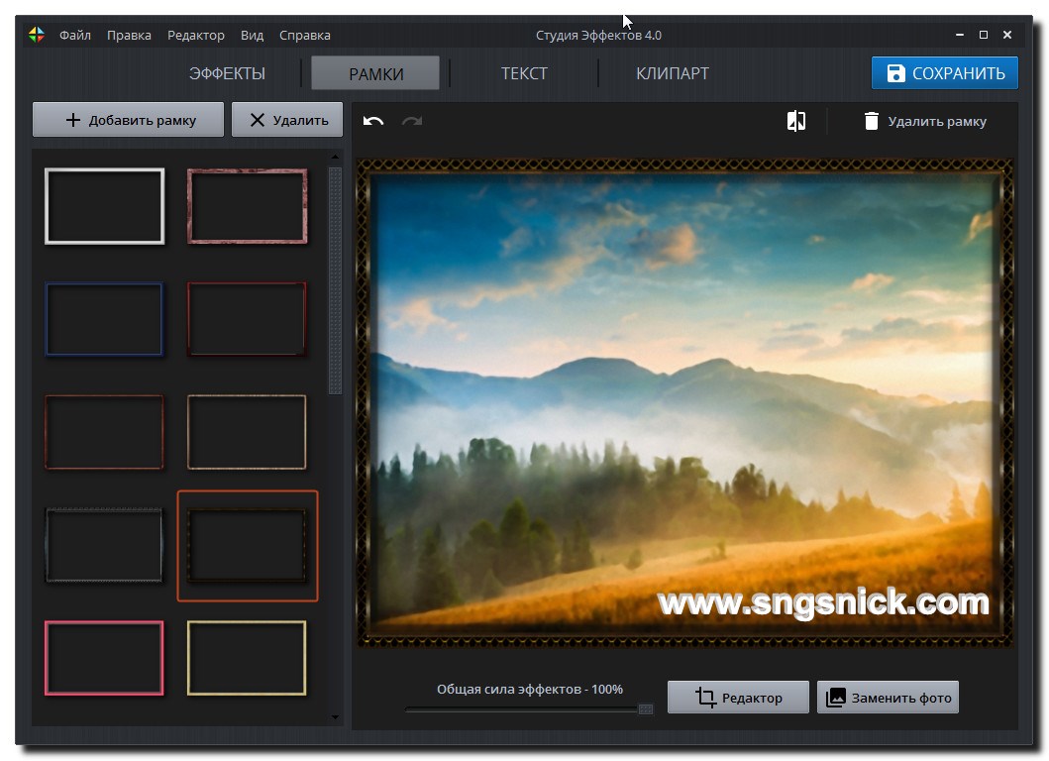The image size is (1049, 761).
Task: Select the pale yellow frame thumbnail
Action: tap(248, 658)
